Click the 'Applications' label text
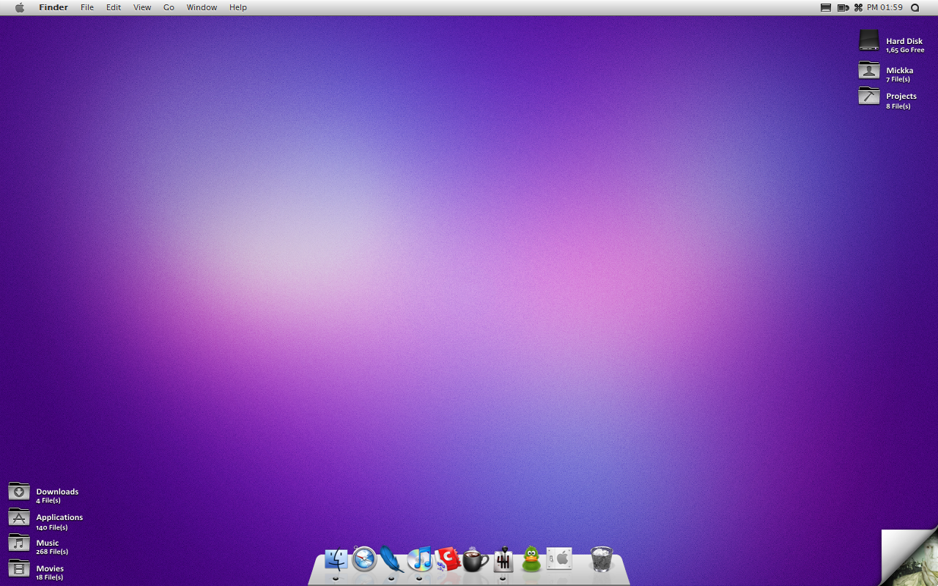Image resolution: width=938 pixels, height=586 pixels. [59, 518]
